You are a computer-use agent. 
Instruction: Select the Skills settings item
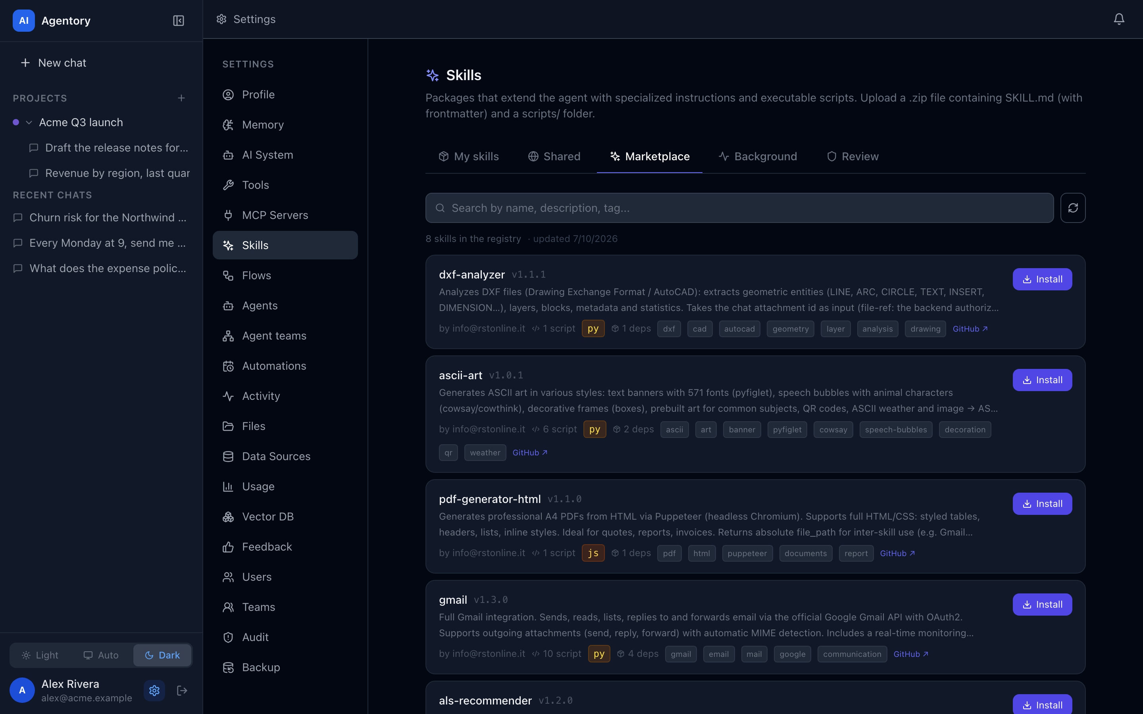(285, 245)
